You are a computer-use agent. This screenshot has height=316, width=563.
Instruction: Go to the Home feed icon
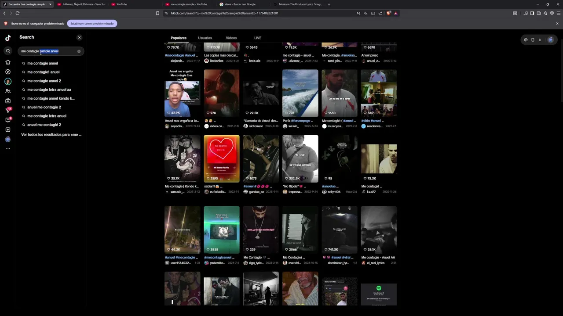pyautogui.click(x=8, y=62)
